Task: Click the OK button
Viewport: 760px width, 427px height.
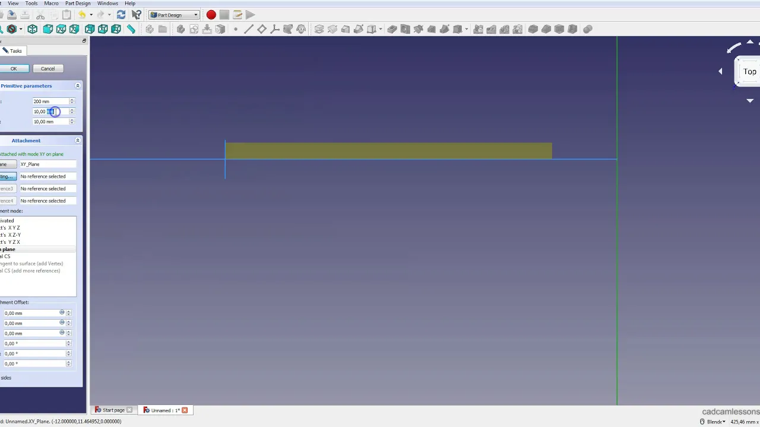Action: click(x=14, y=69)
